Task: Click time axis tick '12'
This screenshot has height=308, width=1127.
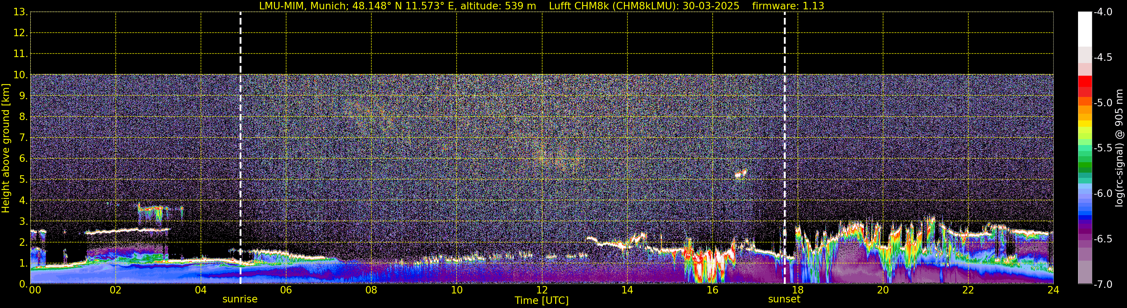Action: [542, 290]
